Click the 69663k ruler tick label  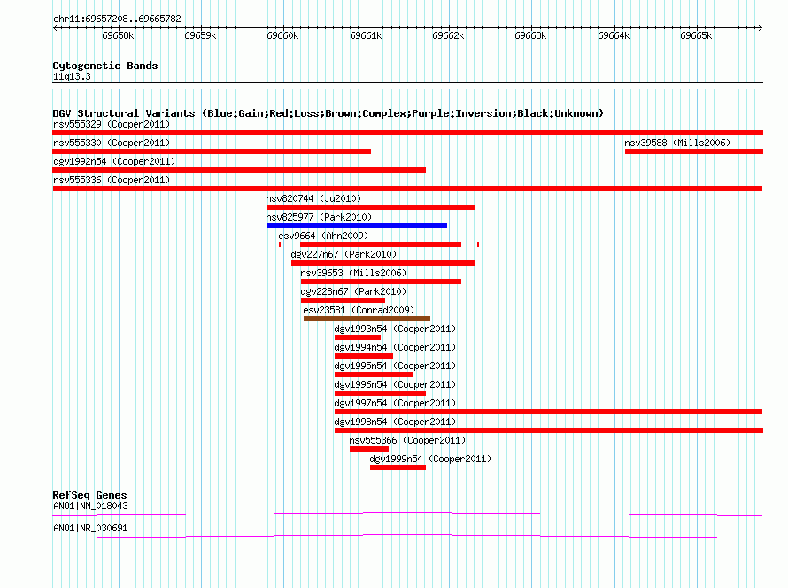[x=530, y=35]
